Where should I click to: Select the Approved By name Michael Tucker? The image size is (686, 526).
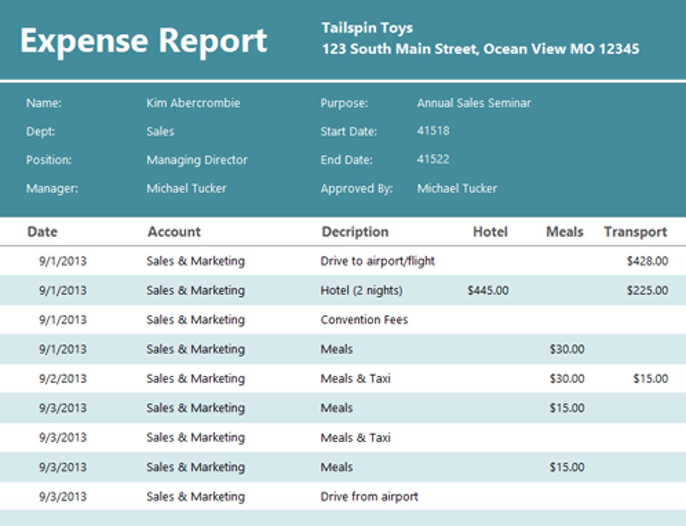(x=457, y=189)
